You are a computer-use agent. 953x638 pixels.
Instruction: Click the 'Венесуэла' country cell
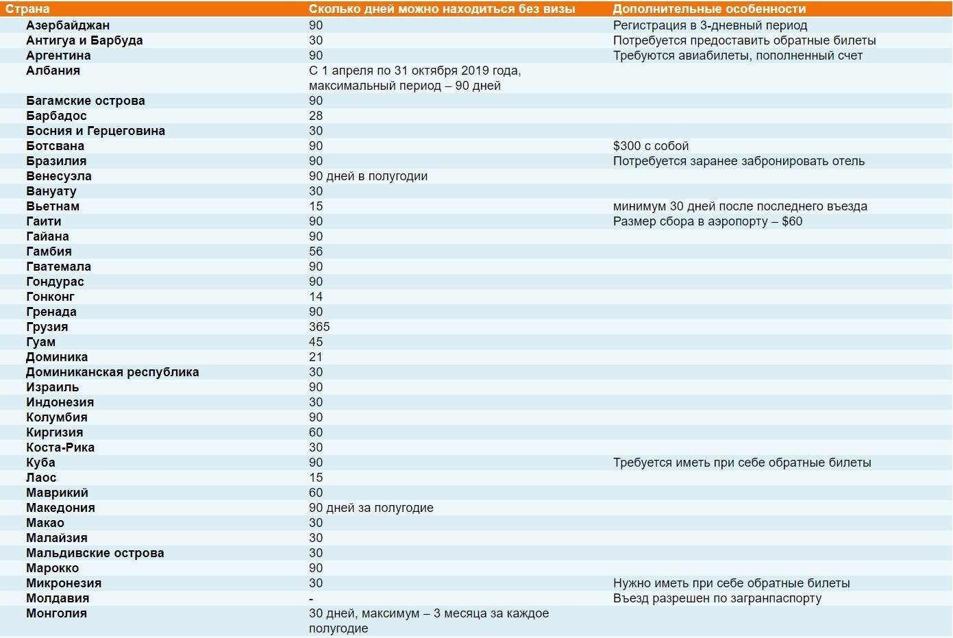tap(59, 176)
